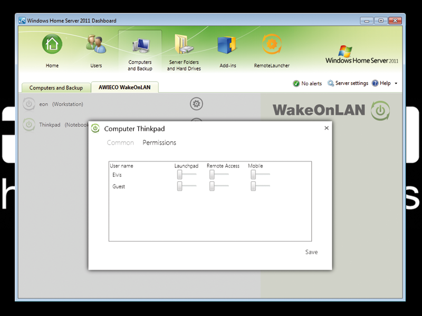Click the Remote Access column header
The height and width of the screenshot is (316, 422).
pyautogui.click(x=223, y=166)
